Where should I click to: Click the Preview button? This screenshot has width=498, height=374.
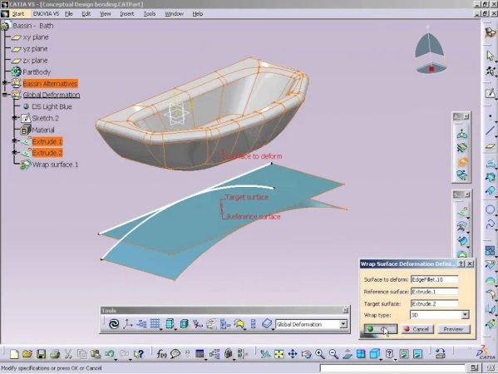point(453,329)
